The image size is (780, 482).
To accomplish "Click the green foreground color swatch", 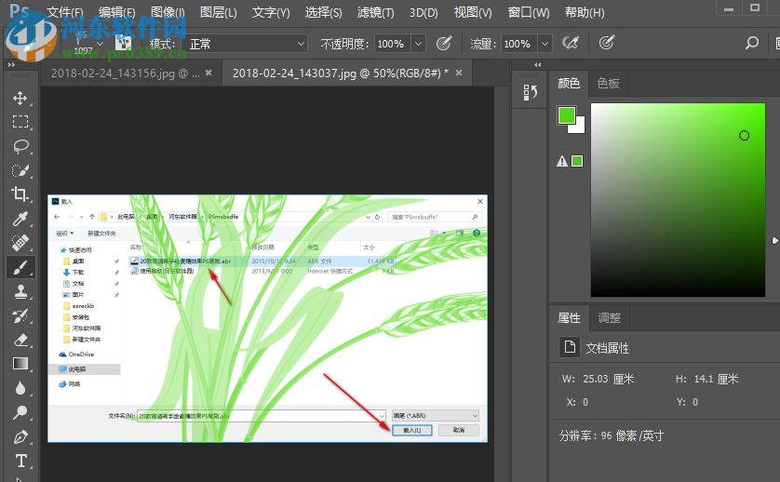I will point(566,114).
